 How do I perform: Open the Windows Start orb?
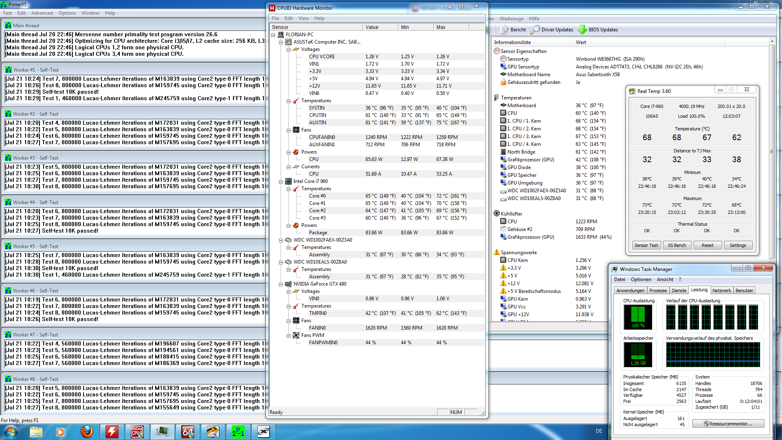pos(11,431)
